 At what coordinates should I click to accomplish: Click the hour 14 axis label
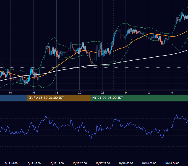point(10,93)
